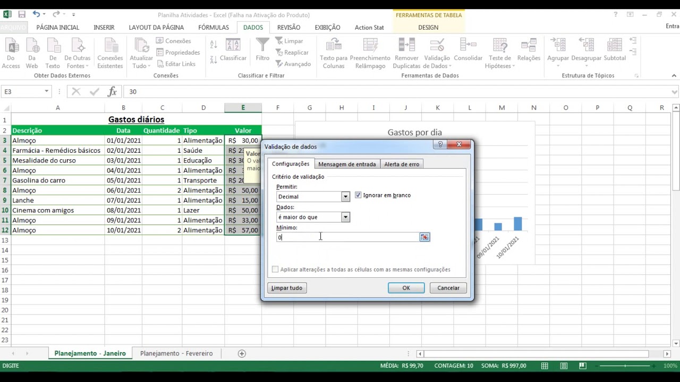Click the Consolidar icon
The height and width of the screenshot is (382, 680).
(x=468, y=46)
